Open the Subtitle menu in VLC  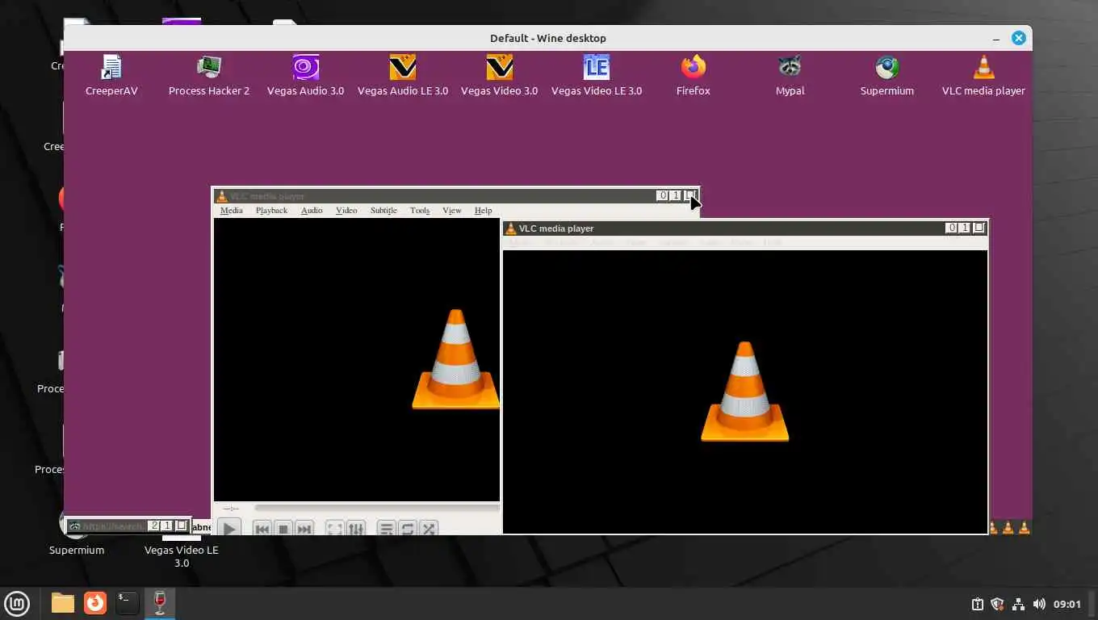pyautogui.click(x=383, y=210)
